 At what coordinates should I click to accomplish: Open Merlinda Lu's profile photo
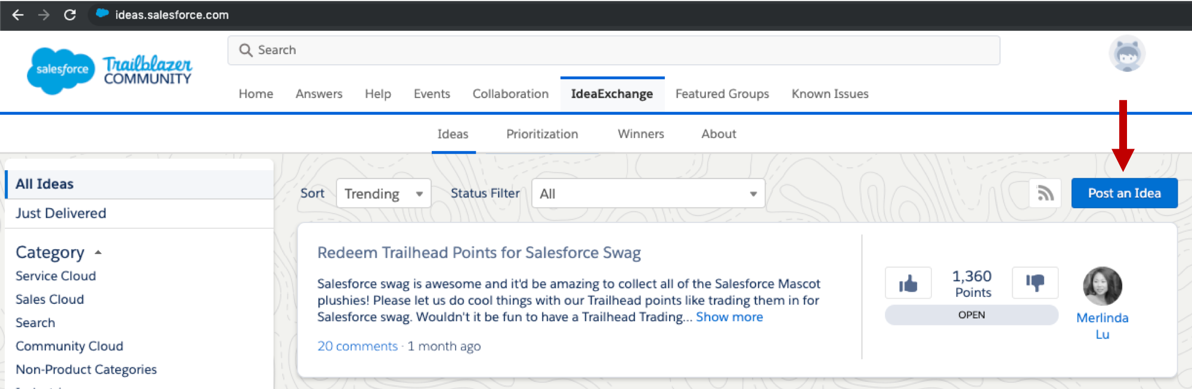[1102, 286]
